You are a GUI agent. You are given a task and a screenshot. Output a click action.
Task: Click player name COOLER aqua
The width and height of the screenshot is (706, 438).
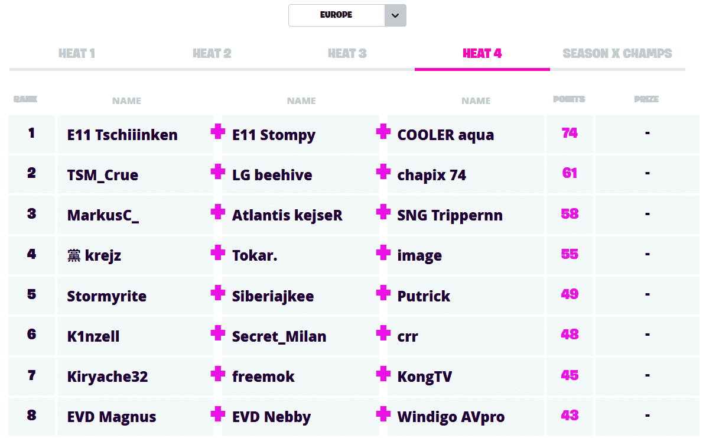coord(445,135)
